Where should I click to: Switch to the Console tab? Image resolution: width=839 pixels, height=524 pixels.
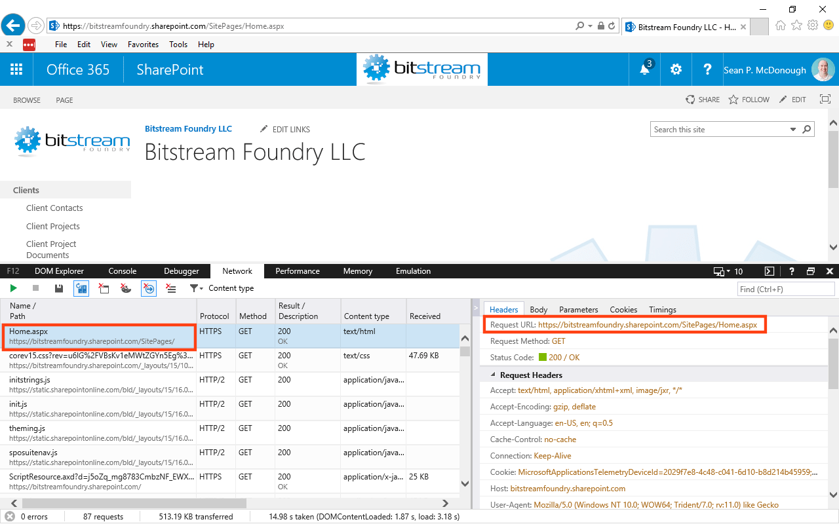122,271
